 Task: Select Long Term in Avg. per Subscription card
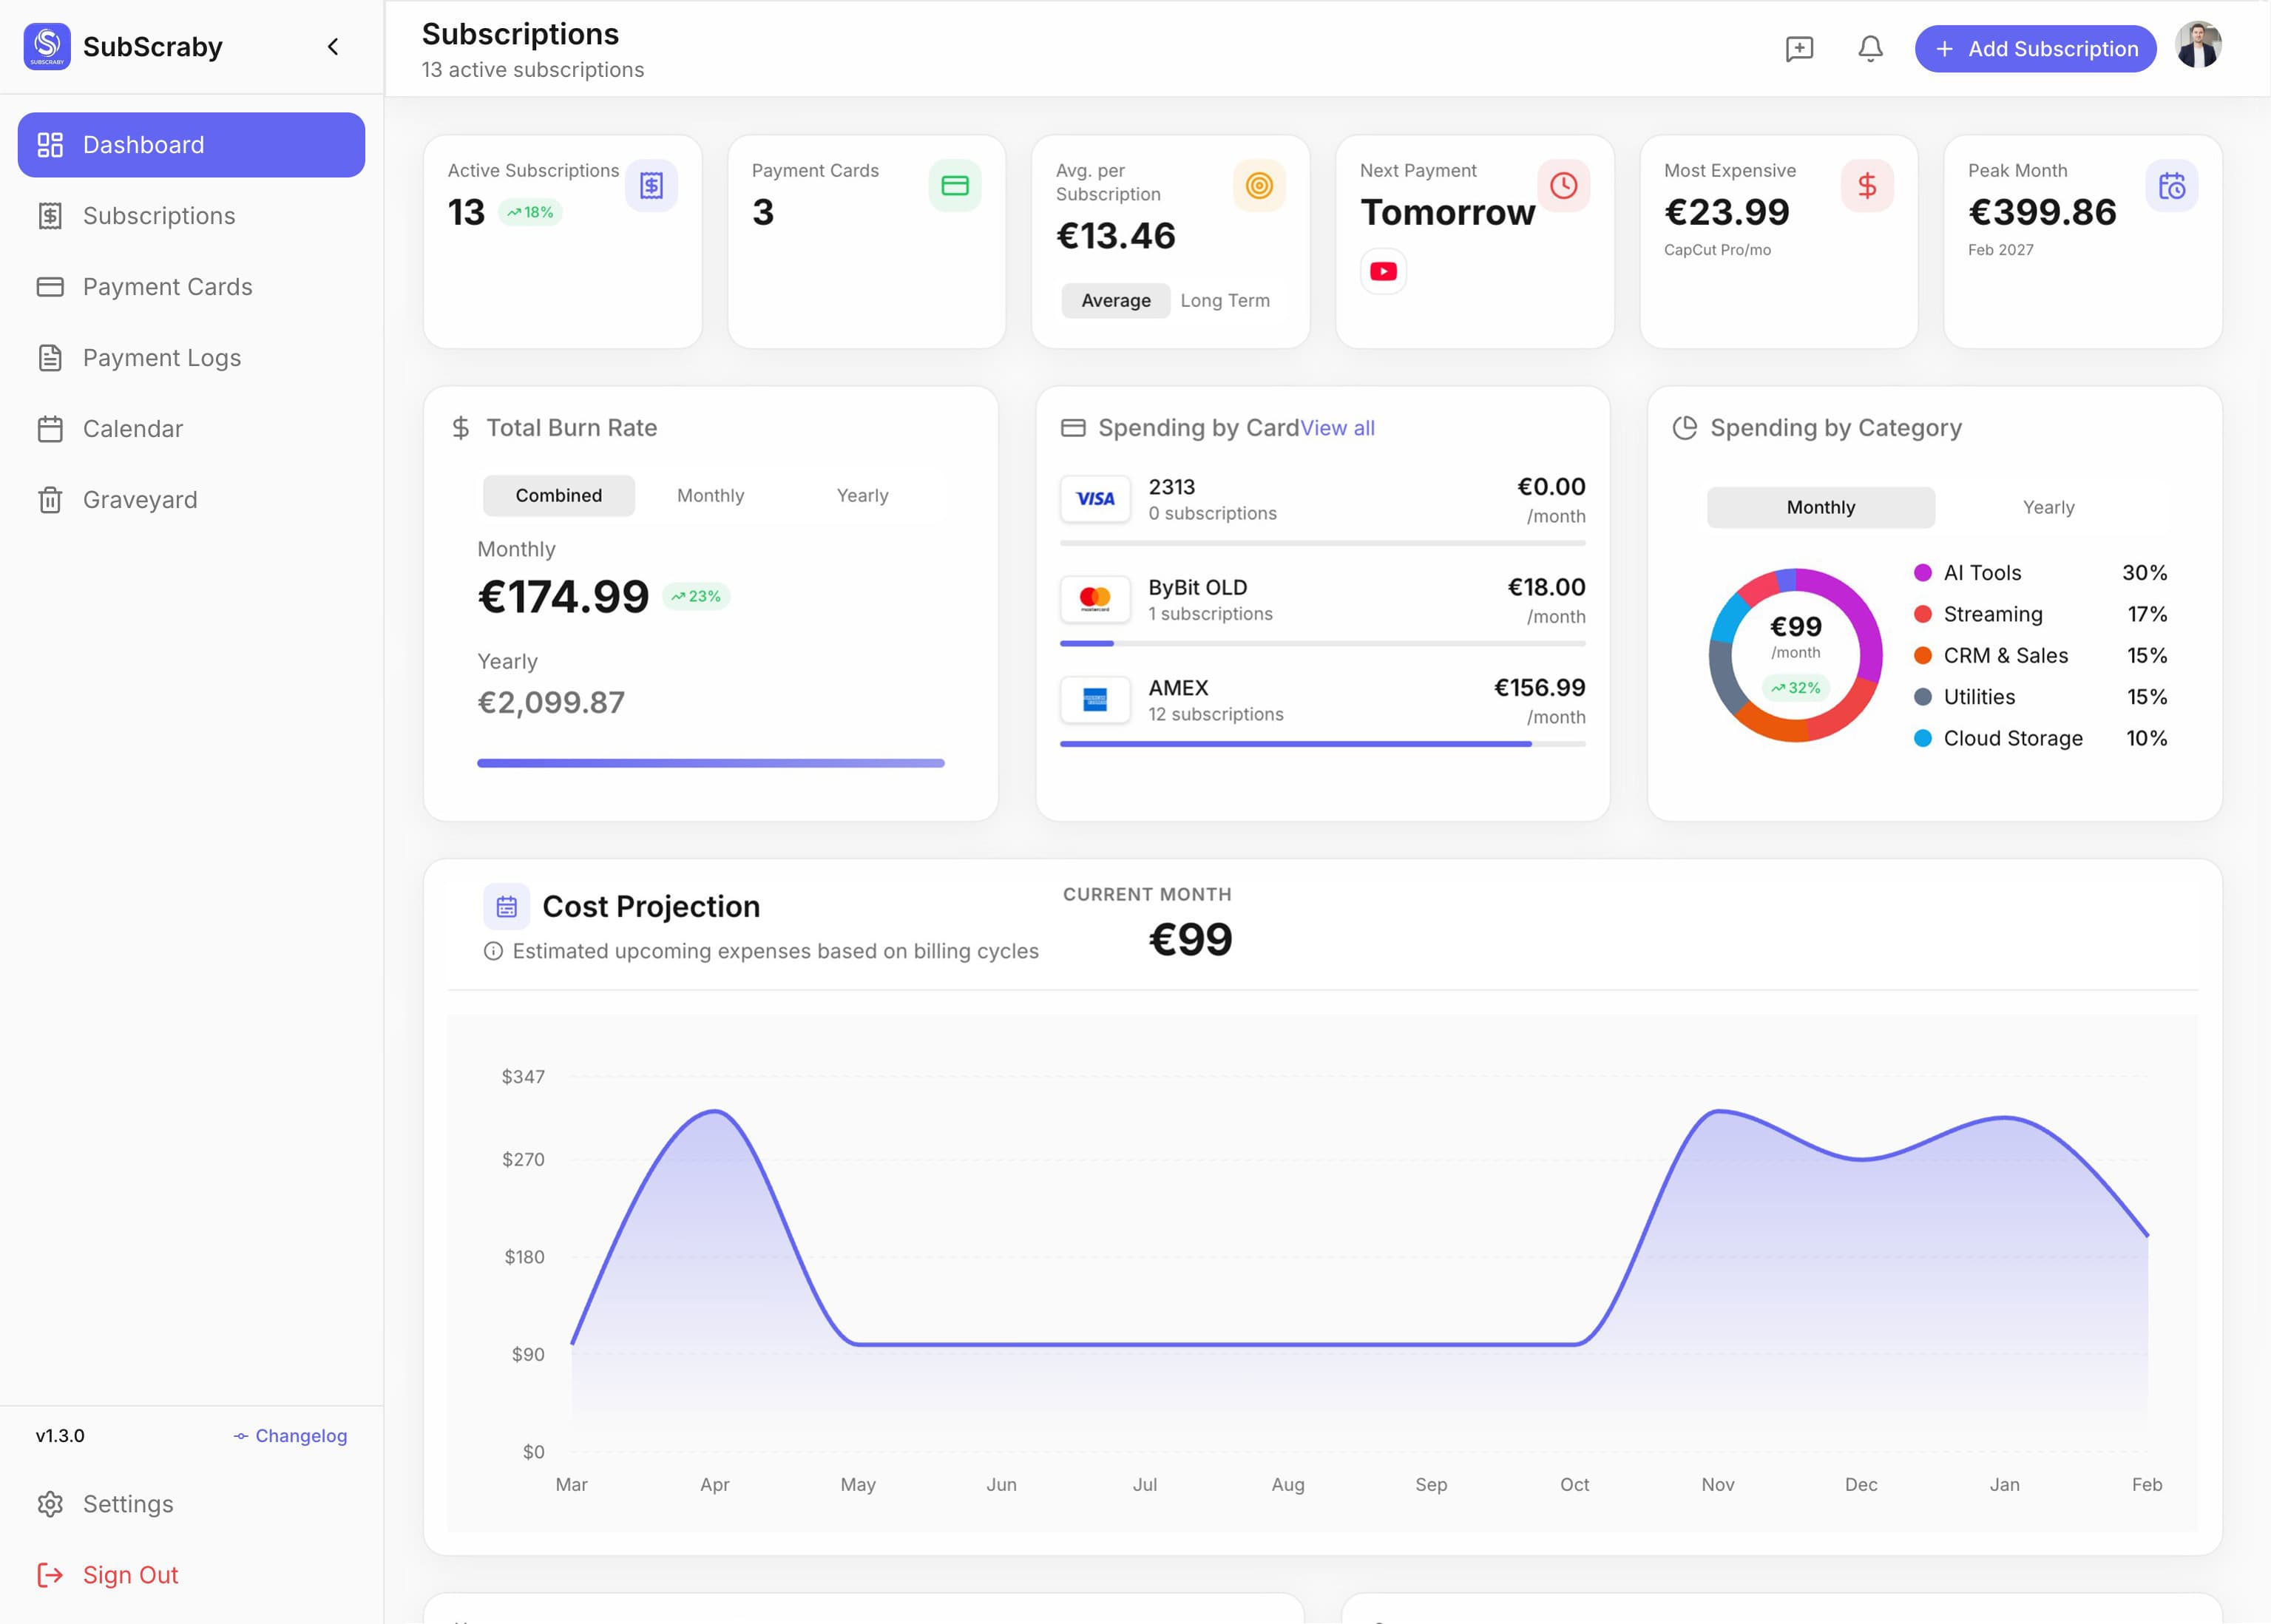click(1224, 300)
